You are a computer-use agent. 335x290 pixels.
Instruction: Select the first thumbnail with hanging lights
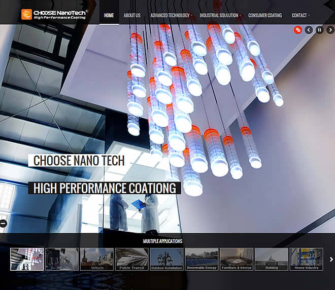pos(27,259)
